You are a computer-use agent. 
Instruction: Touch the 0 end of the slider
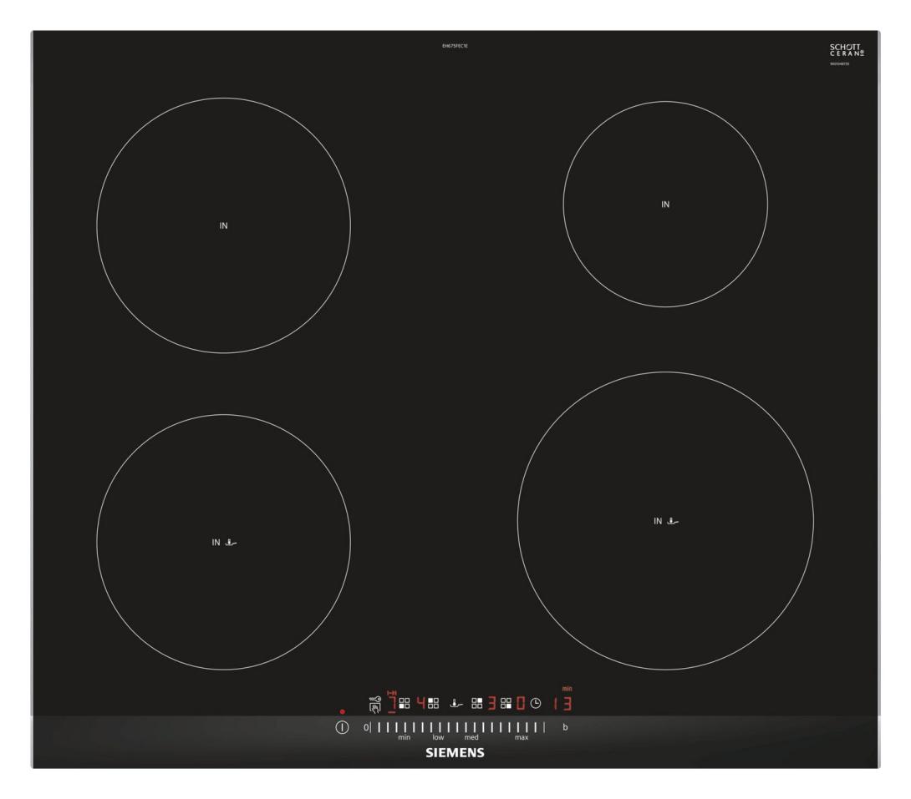366,728
